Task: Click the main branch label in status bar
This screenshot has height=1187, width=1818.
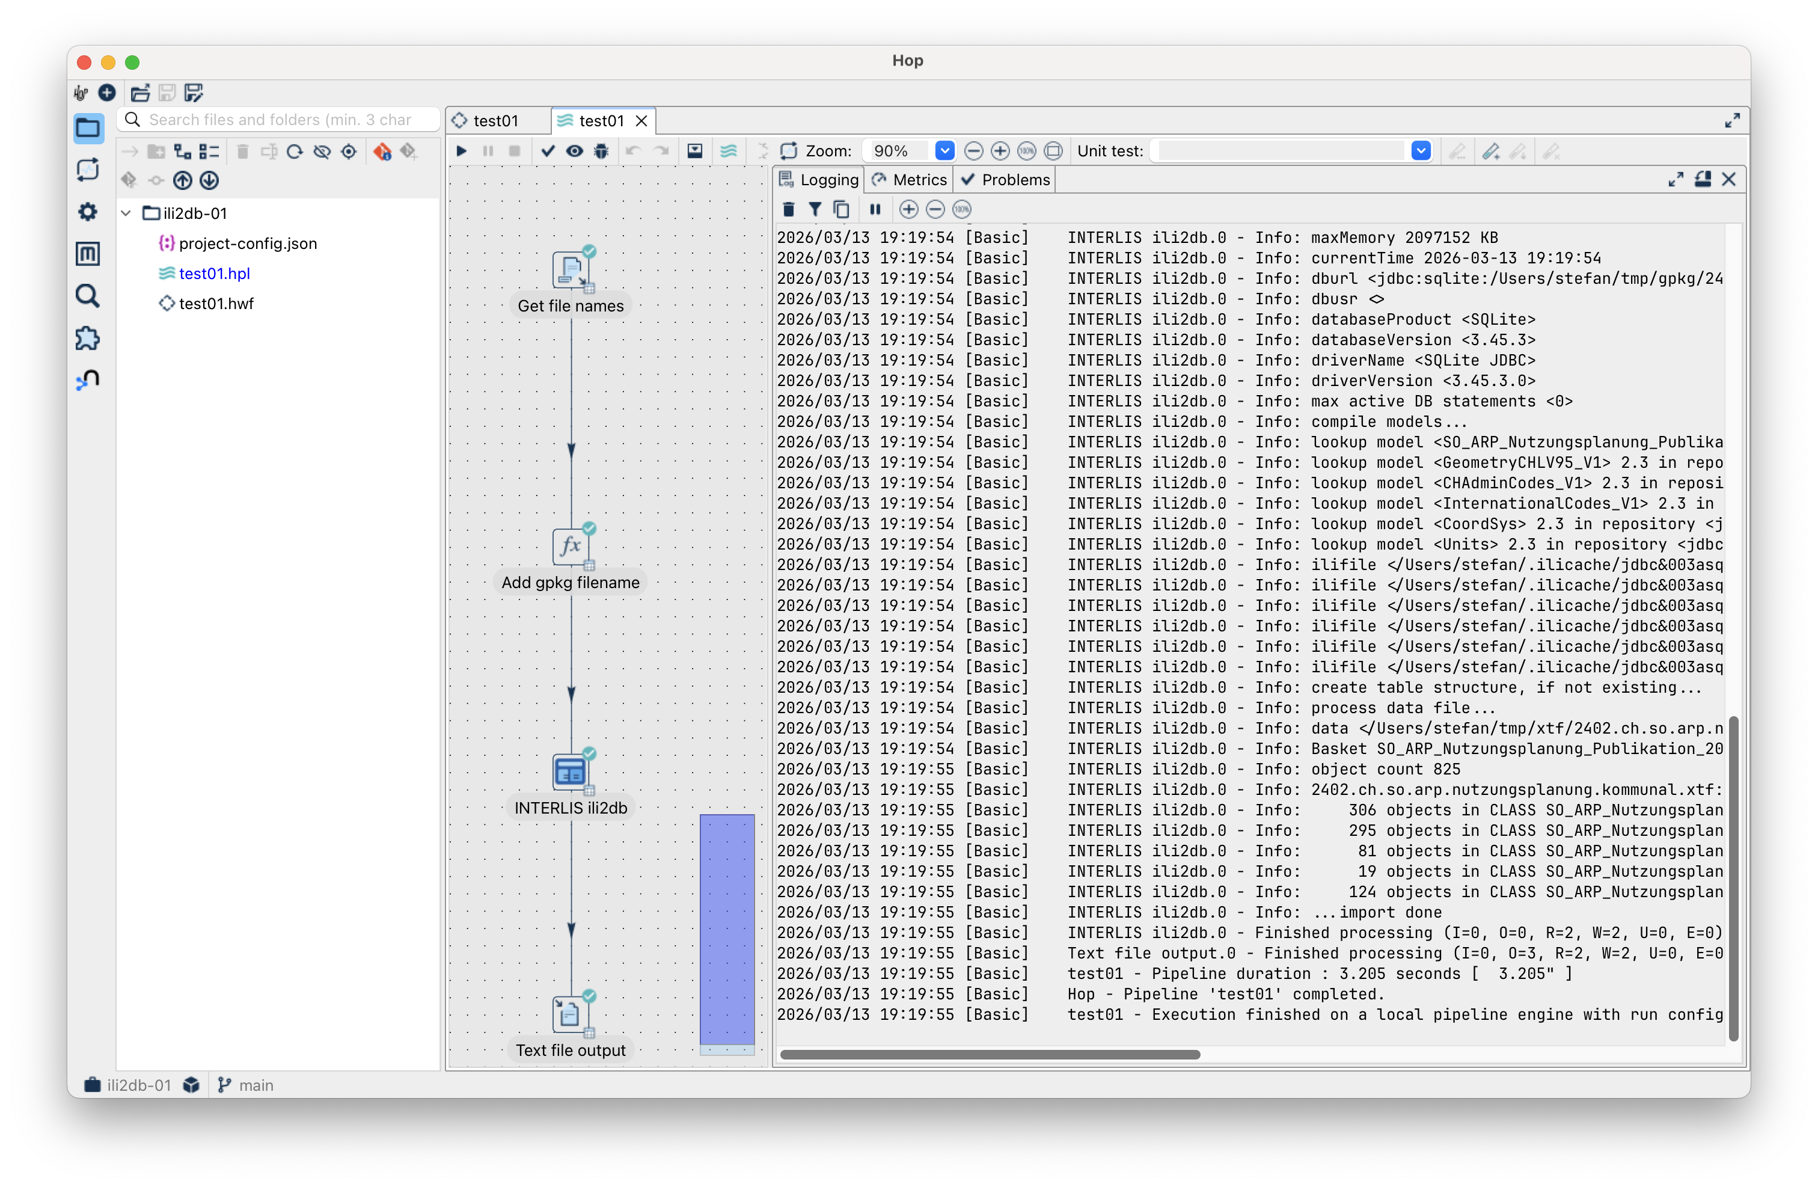Action: pyautogui.click(x=255, y=1085)
